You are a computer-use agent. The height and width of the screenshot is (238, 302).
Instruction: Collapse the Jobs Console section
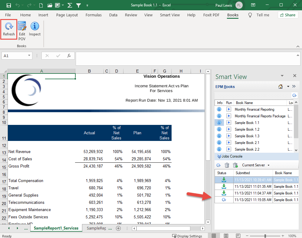tap(219, 156)
